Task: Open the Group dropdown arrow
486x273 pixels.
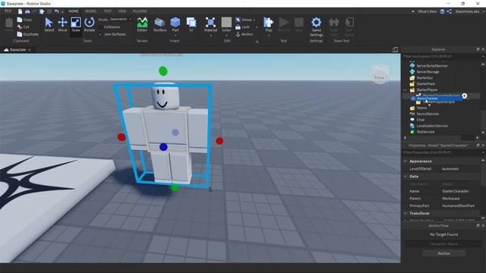Action: point(254,20)
